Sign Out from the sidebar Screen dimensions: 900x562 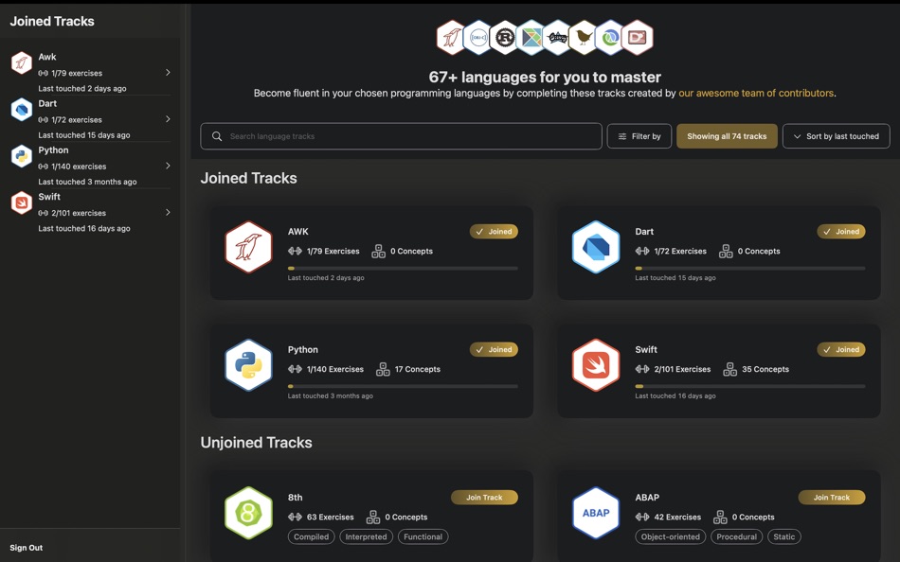[x=27, y=548]
